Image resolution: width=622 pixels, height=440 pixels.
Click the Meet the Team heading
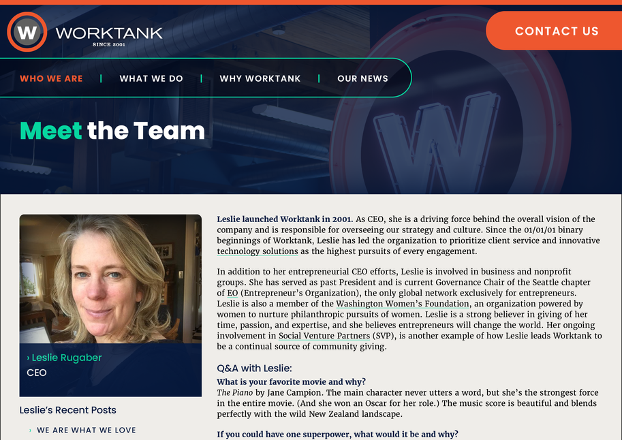point(112,131)
